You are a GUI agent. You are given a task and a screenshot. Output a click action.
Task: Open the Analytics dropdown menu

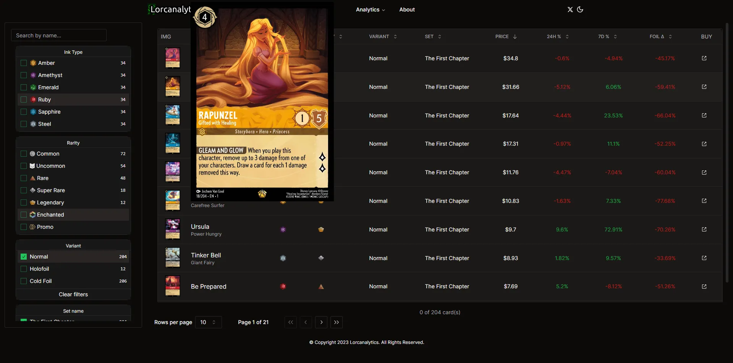[x=370, y=10]
